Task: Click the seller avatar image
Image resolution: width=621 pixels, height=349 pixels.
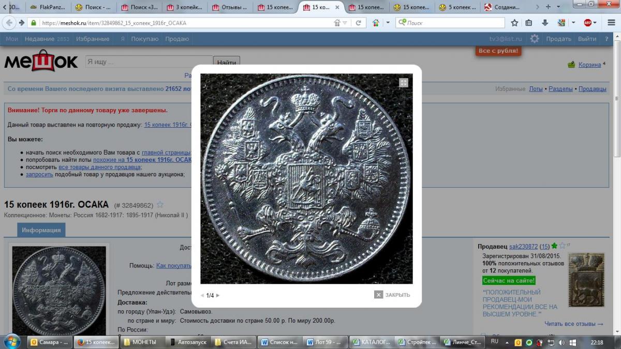Action: [x=586, y=279]
